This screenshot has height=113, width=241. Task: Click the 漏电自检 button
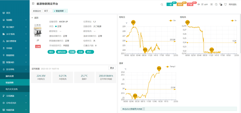pos(61,52)
